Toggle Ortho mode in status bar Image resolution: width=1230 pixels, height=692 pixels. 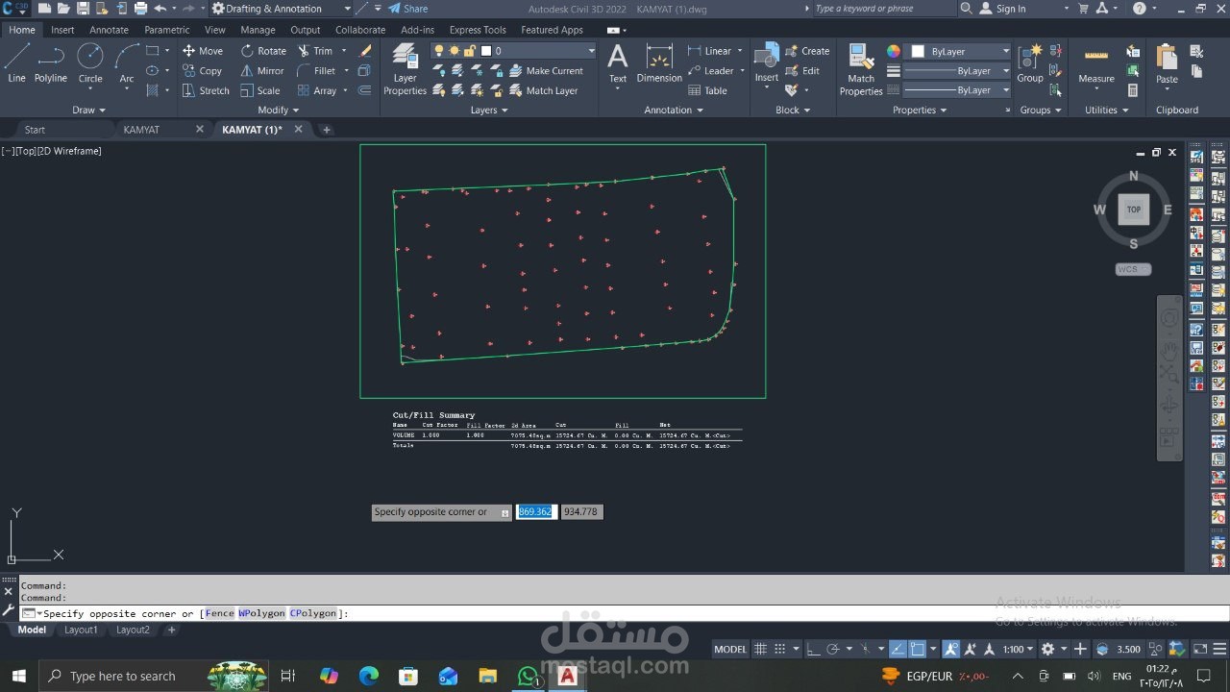pyautogui.click(x=813, y=649)
